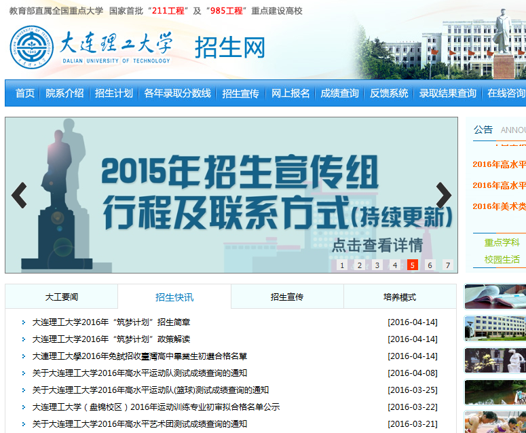Click the campus building thumbnail in sidebar
This screenshot has width=526, height=433.
[x=495, y=328]
